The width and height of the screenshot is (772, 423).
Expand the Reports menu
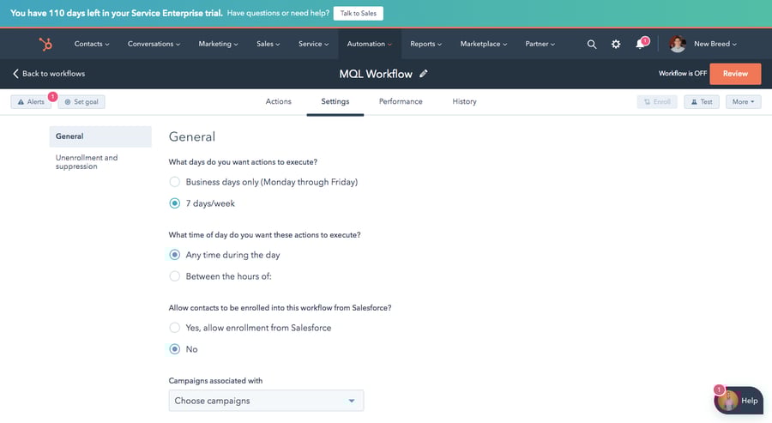[x=425, y=44]
